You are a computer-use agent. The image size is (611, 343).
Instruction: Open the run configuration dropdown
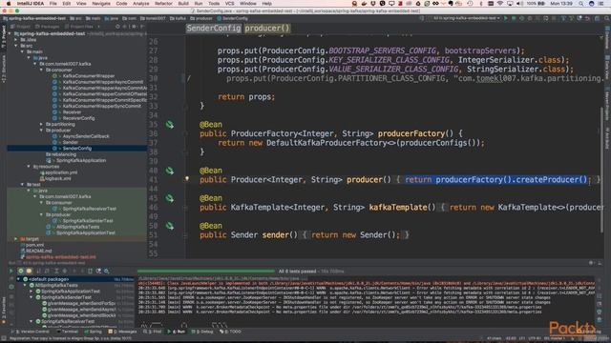[x=466, y=18]
